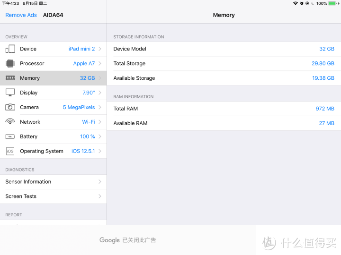Click the Display monitor icon
Image resolution: width=341 pixels, height=255 pixels.
pyautogui.click(x=10, y=93)
